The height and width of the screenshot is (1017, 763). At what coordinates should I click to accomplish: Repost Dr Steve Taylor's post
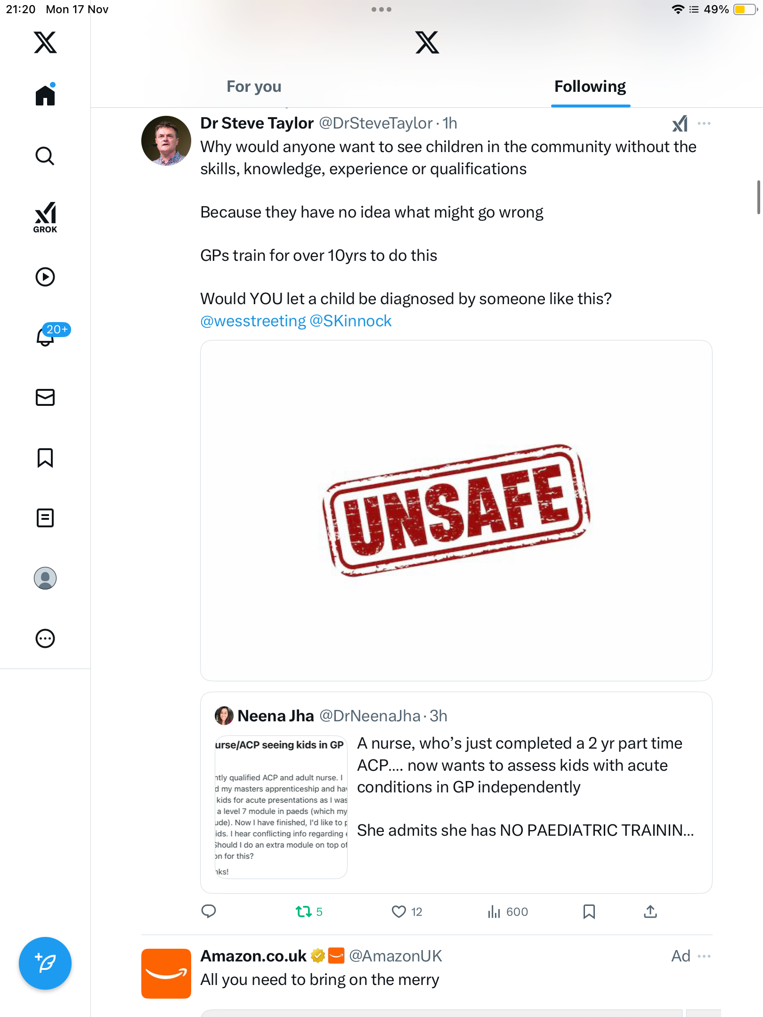[304, 912]
